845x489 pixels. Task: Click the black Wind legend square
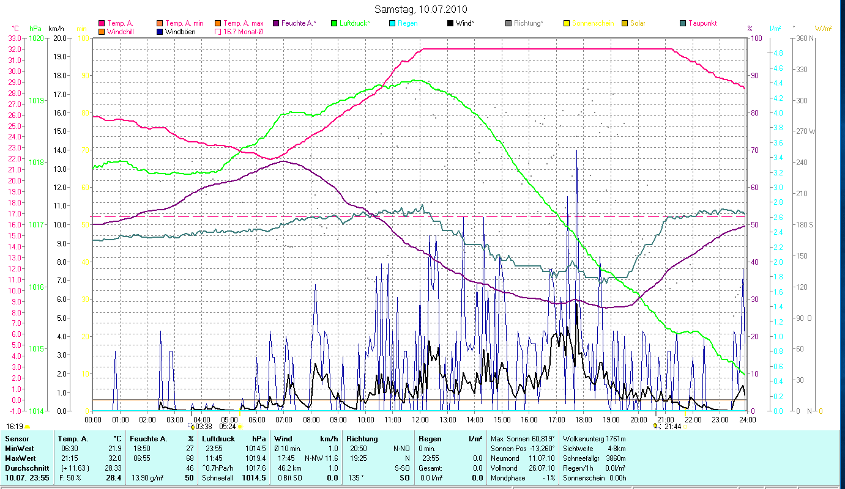point(450,23)
